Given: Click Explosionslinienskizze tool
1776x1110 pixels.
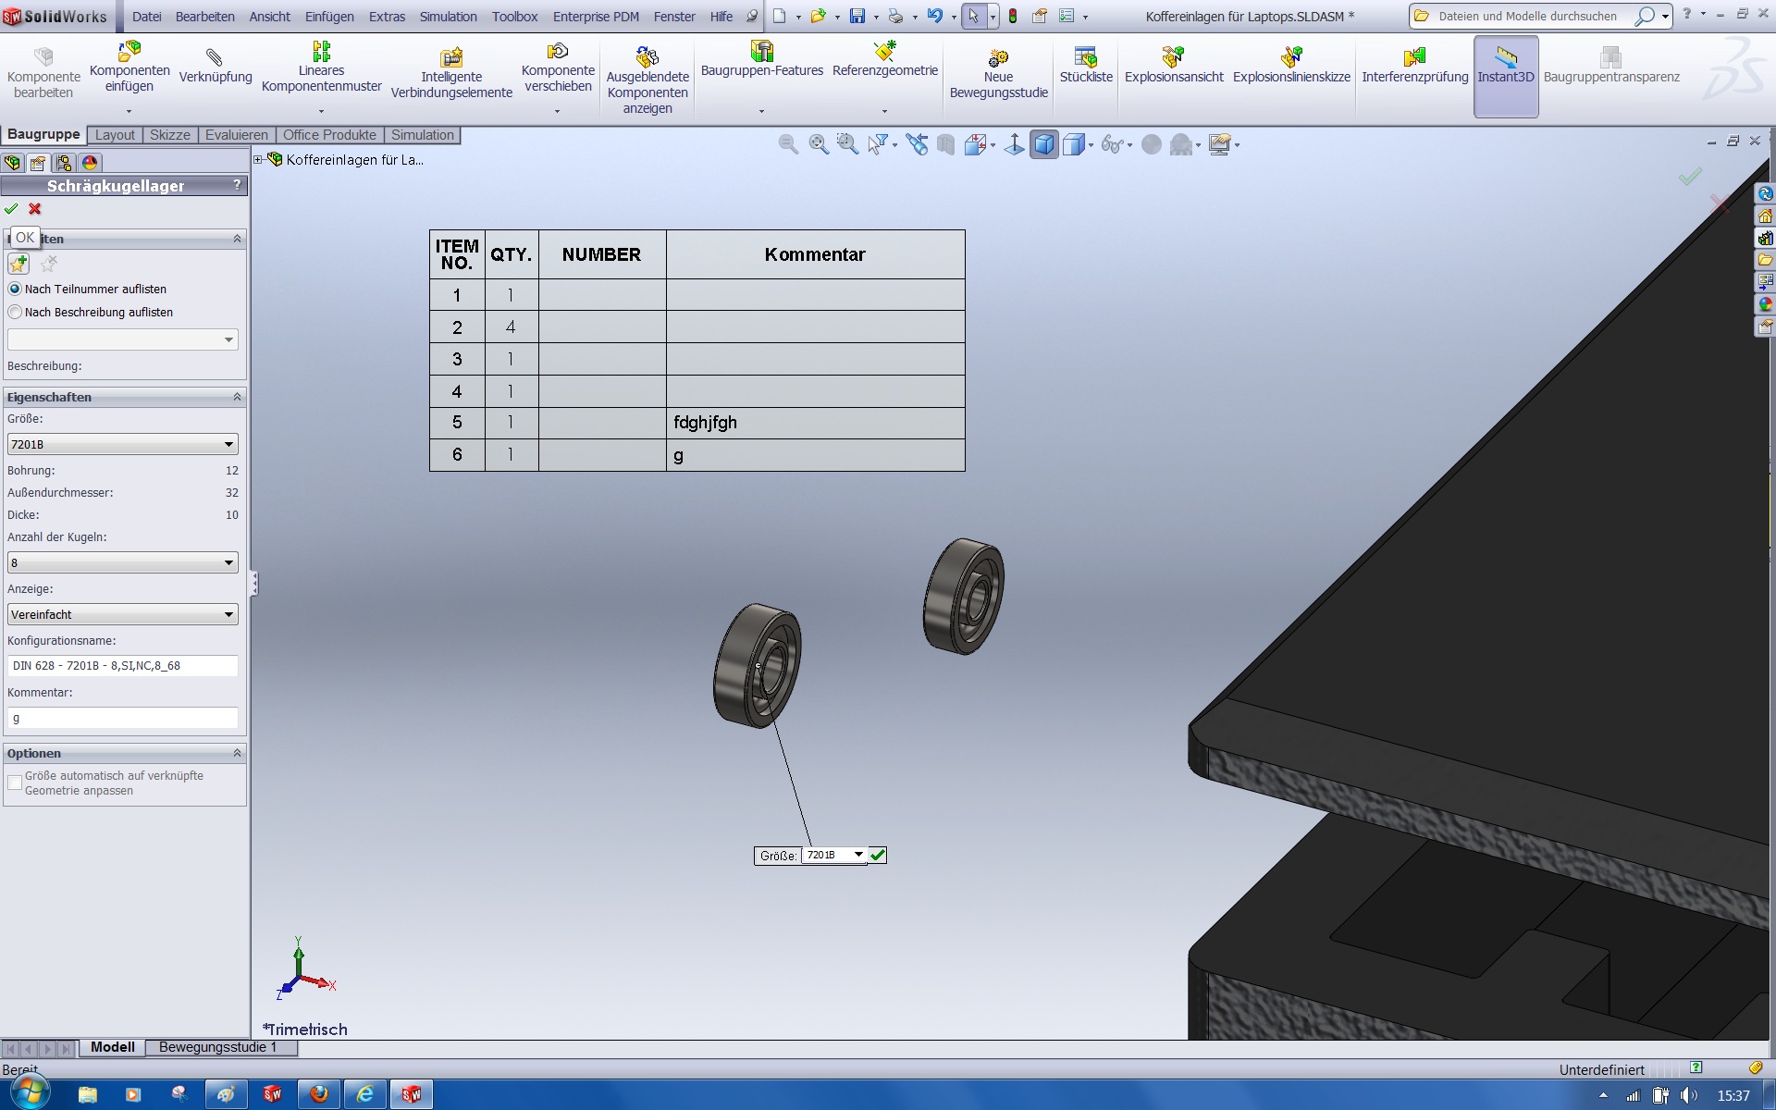Looking at the screenshot, I should [1291, 67].
